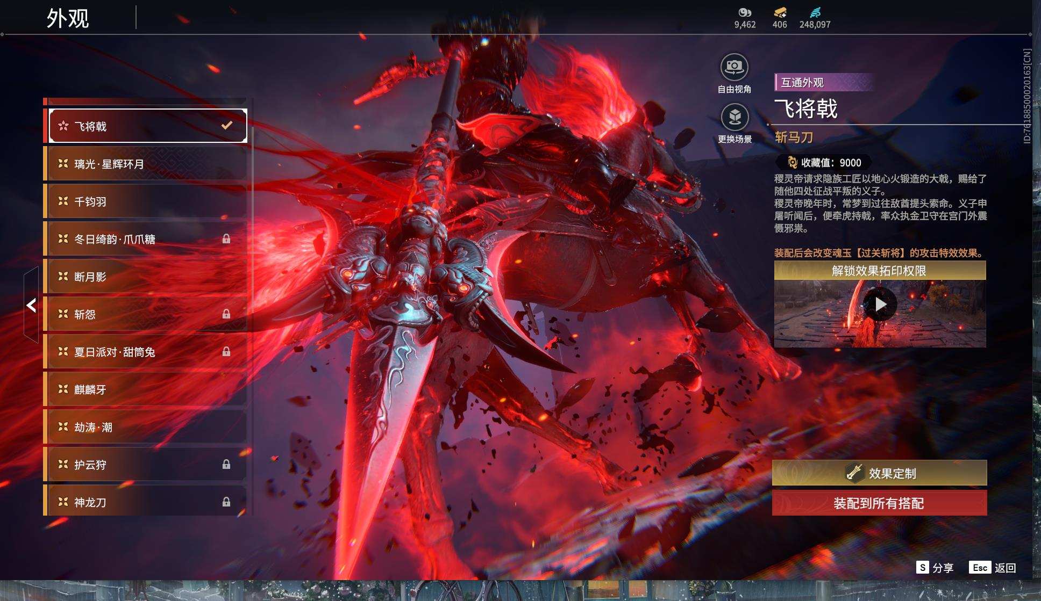Click the lock icon on 夏日派对·甜筒兔
The image size is (1041, 601).
(226, 352)
